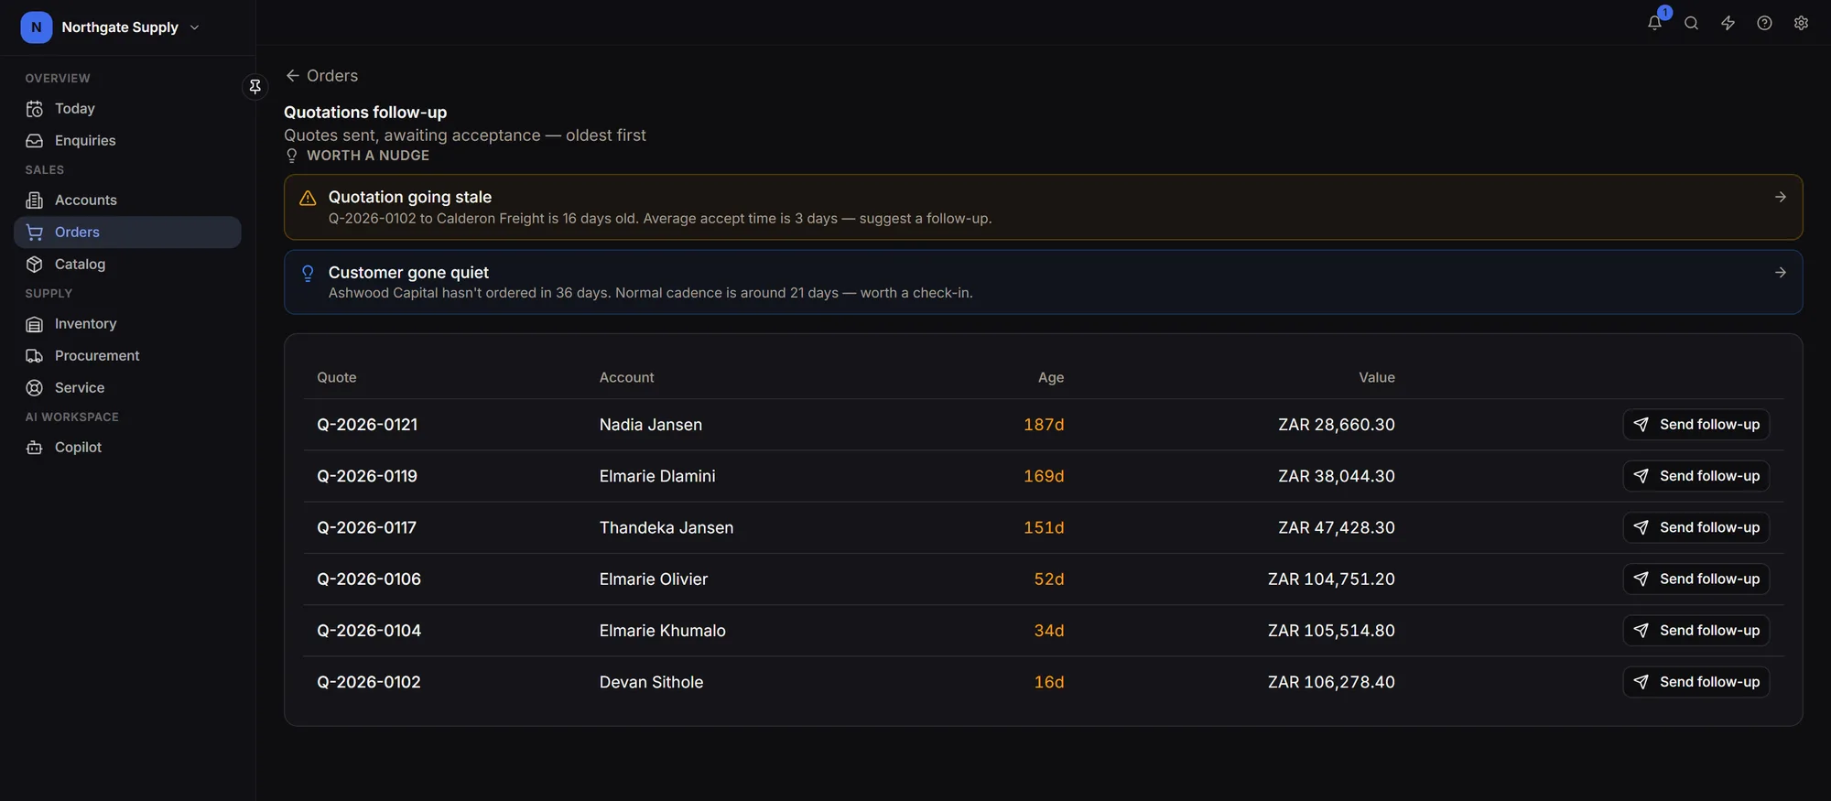Viewport: 1831px width, 801px height.
Task: Go to Orders in the sidebar
Action: pyautogui.click(x=127, y=233)
